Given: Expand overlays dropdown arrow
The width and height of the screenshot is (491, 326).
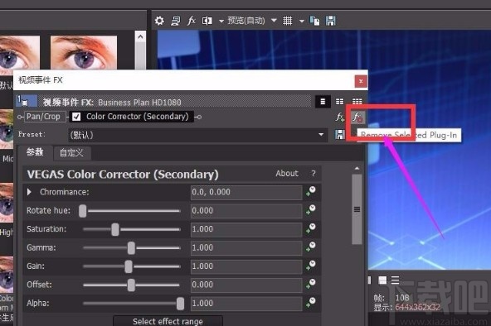Looking at the screenshot, I should pos(302,22).
